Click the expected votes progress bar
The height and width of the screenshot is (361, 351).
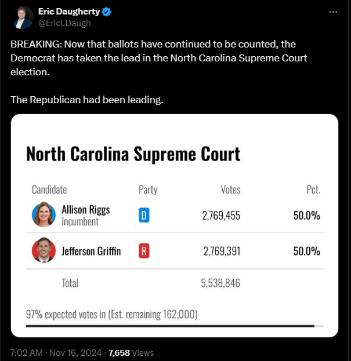click(x=175, y=326)
